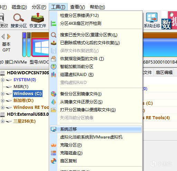Viewport: 177px width, 171px height.
Task: Click the previous disk left arrow
Action: (x=3, y=37)
